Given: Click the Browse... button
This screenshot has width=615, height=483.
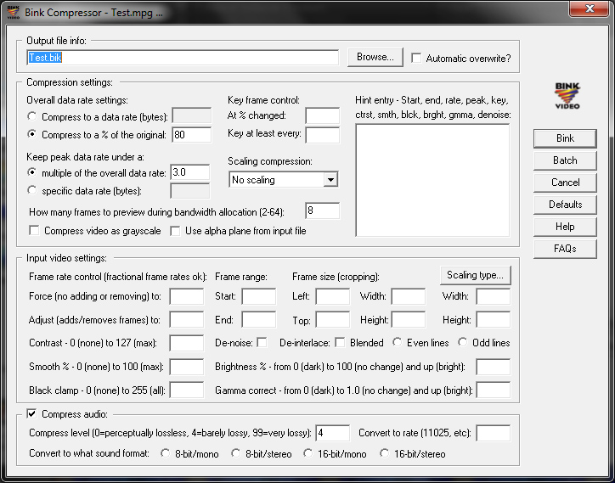Looking at the screenshot, I should pos(375,58).
